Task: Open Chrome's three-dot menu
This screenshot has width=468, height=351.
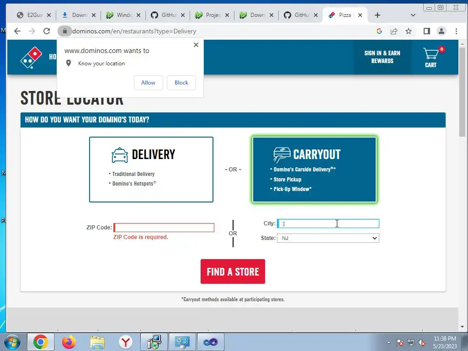Action: (x=456, y=31)
